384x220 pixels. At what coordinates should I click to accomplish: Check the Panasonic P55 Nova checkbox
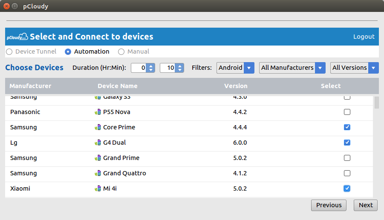(x=347, y=112)
